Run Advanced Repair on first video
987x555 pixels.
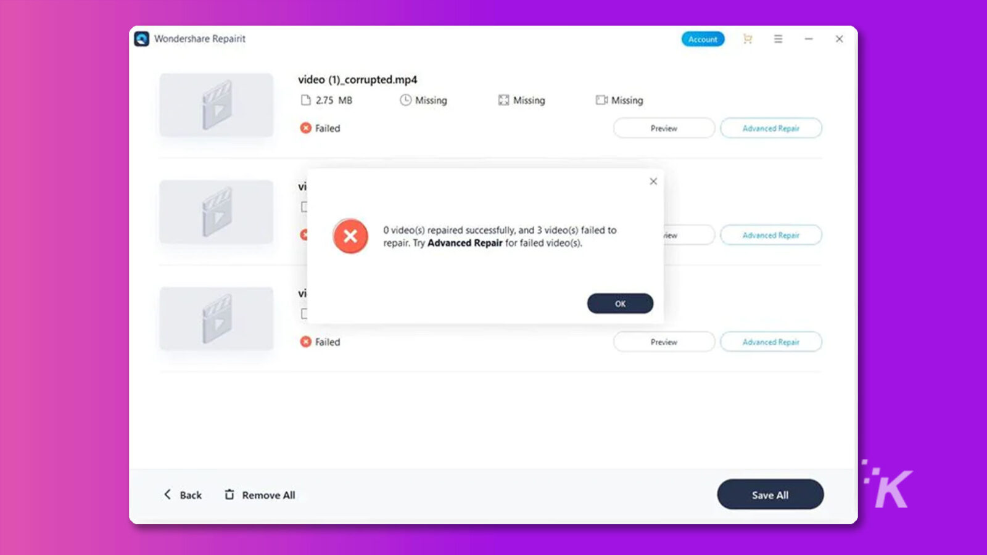(770, 128)
